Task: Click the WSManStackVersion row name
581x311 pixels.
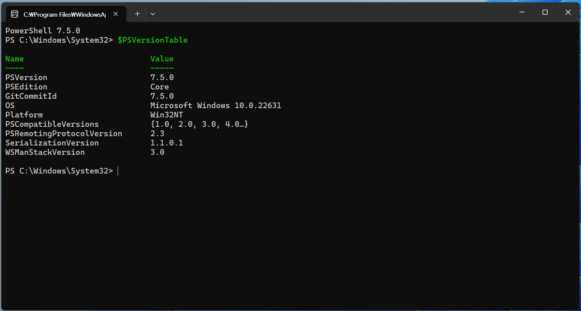Action: tap(45, 152)
